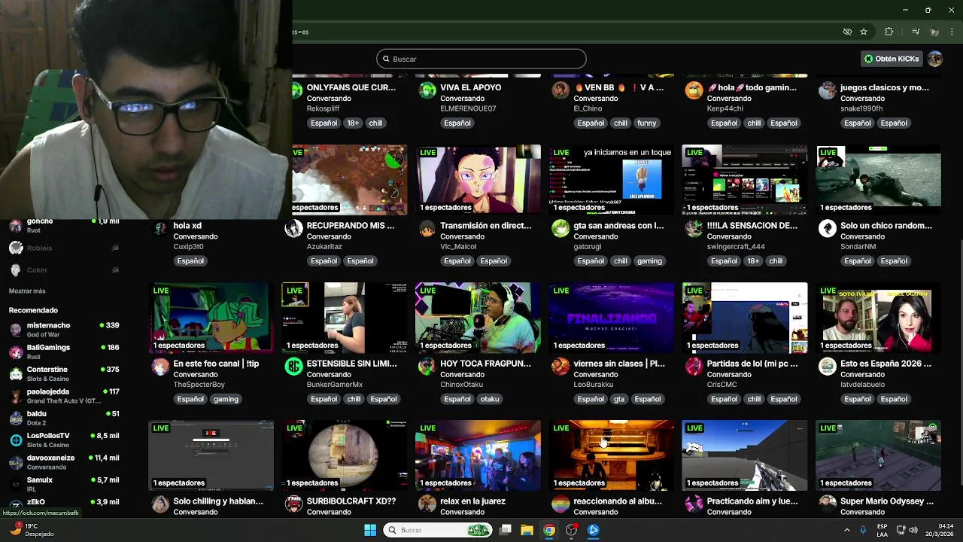Click the chill tag under ONLYFANS QUE CUR...

375,123
